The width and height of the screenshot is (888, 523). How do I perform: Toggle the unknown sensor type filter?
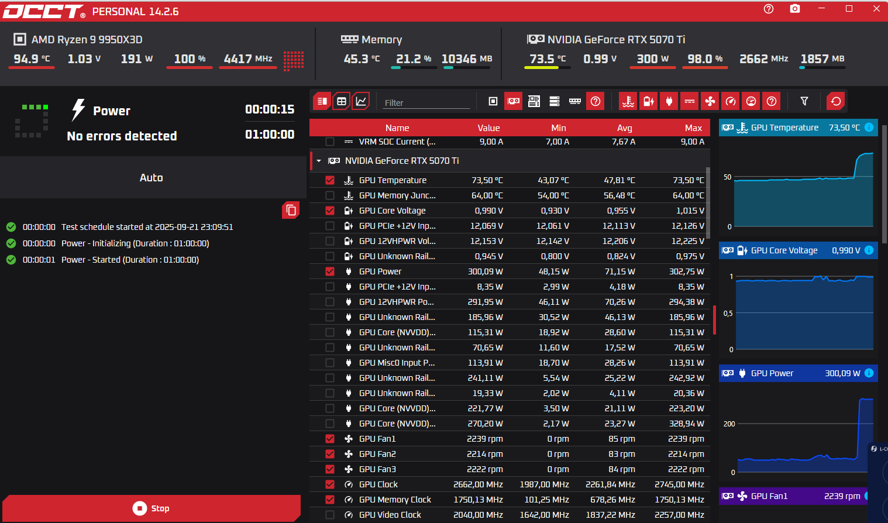point(772,101)
